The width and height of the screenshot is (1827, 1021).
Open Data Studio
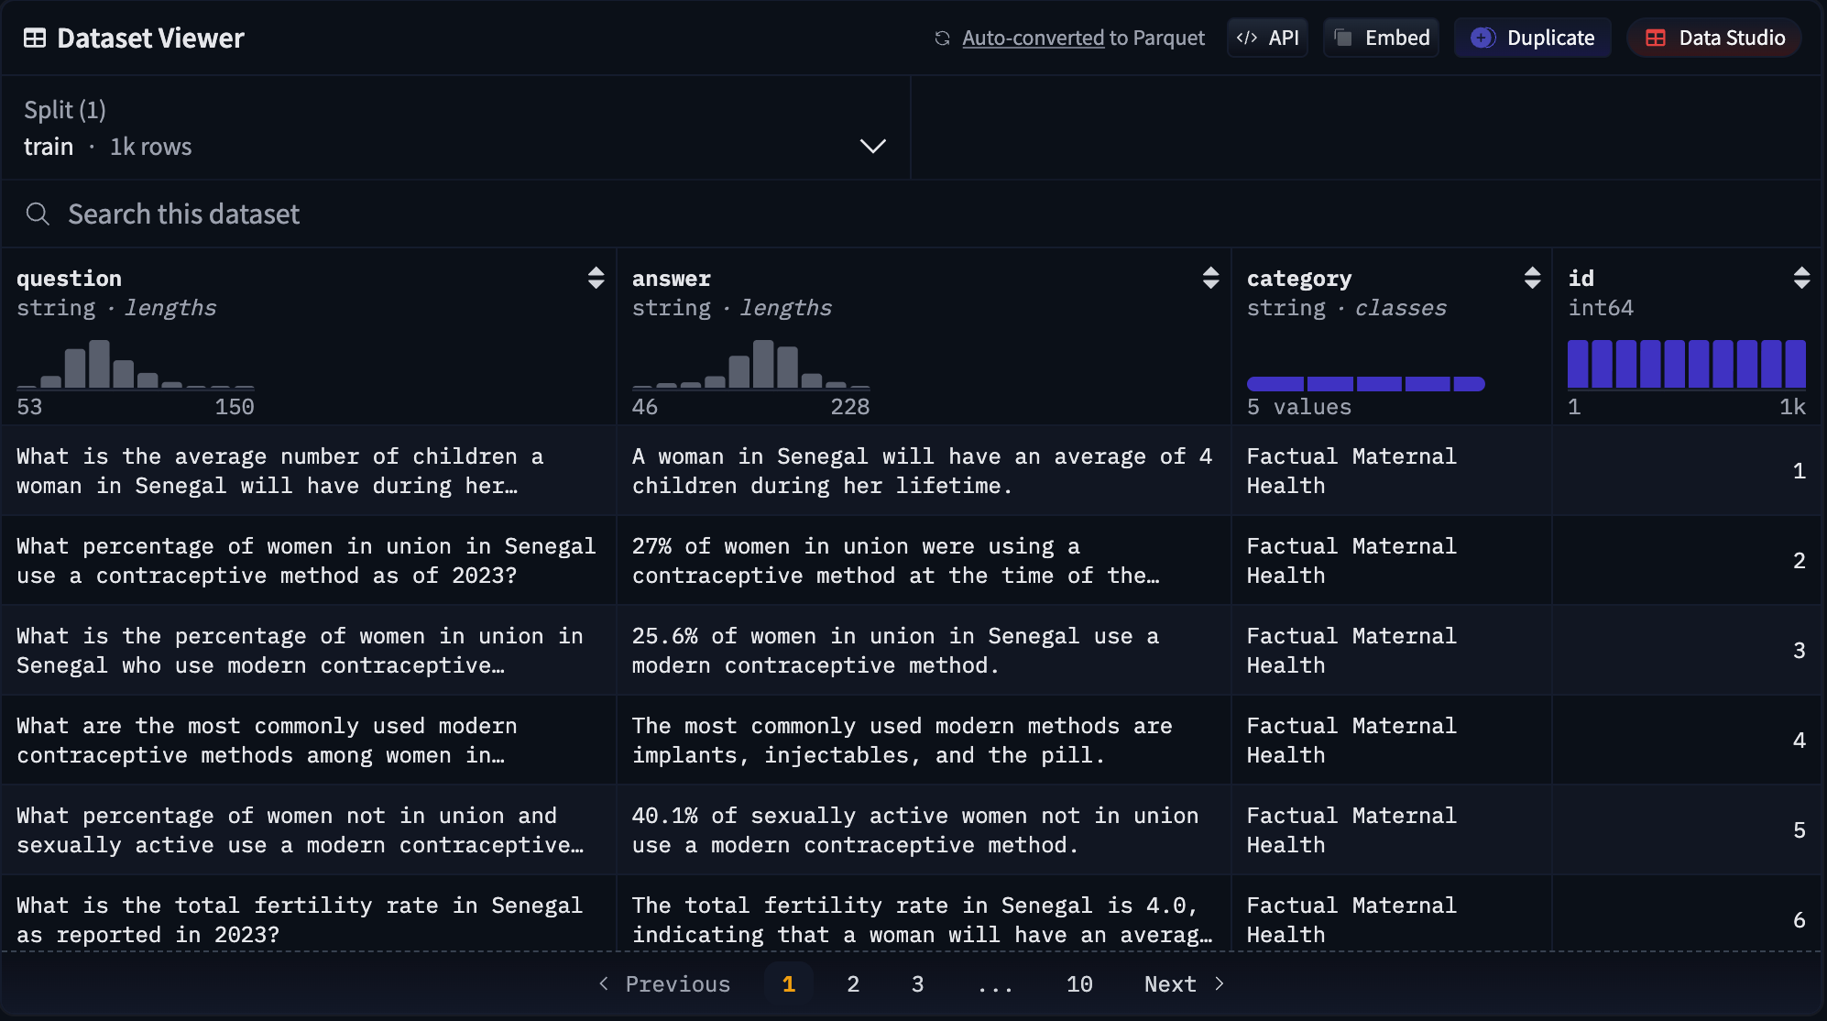coord(1714,38)
